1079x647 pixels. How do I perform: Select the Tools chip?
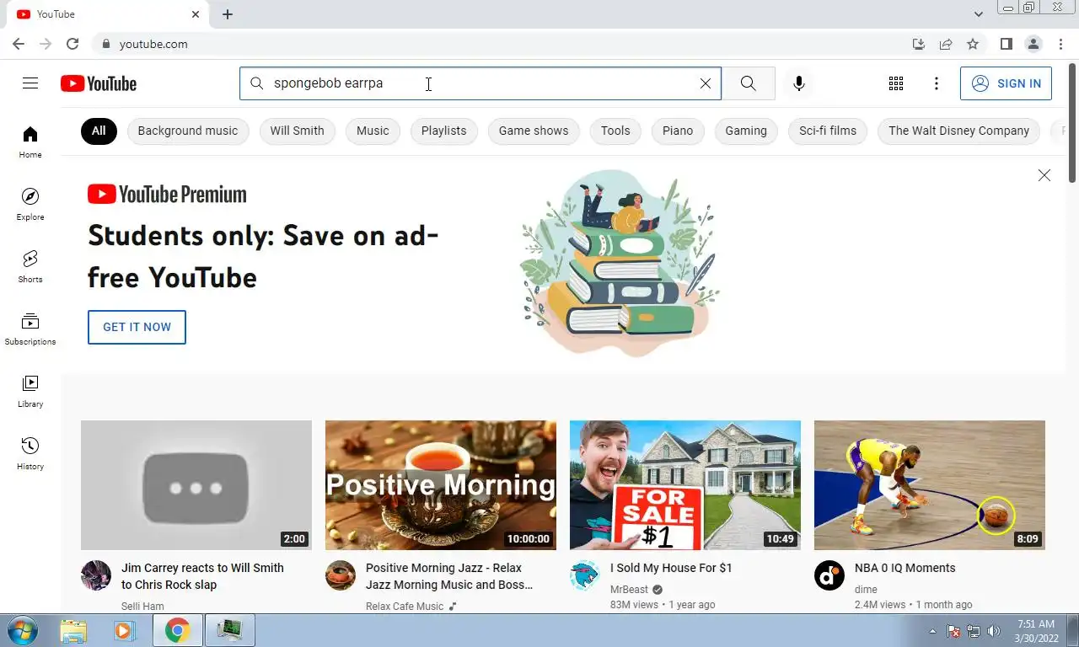click(x=615, y=131)
